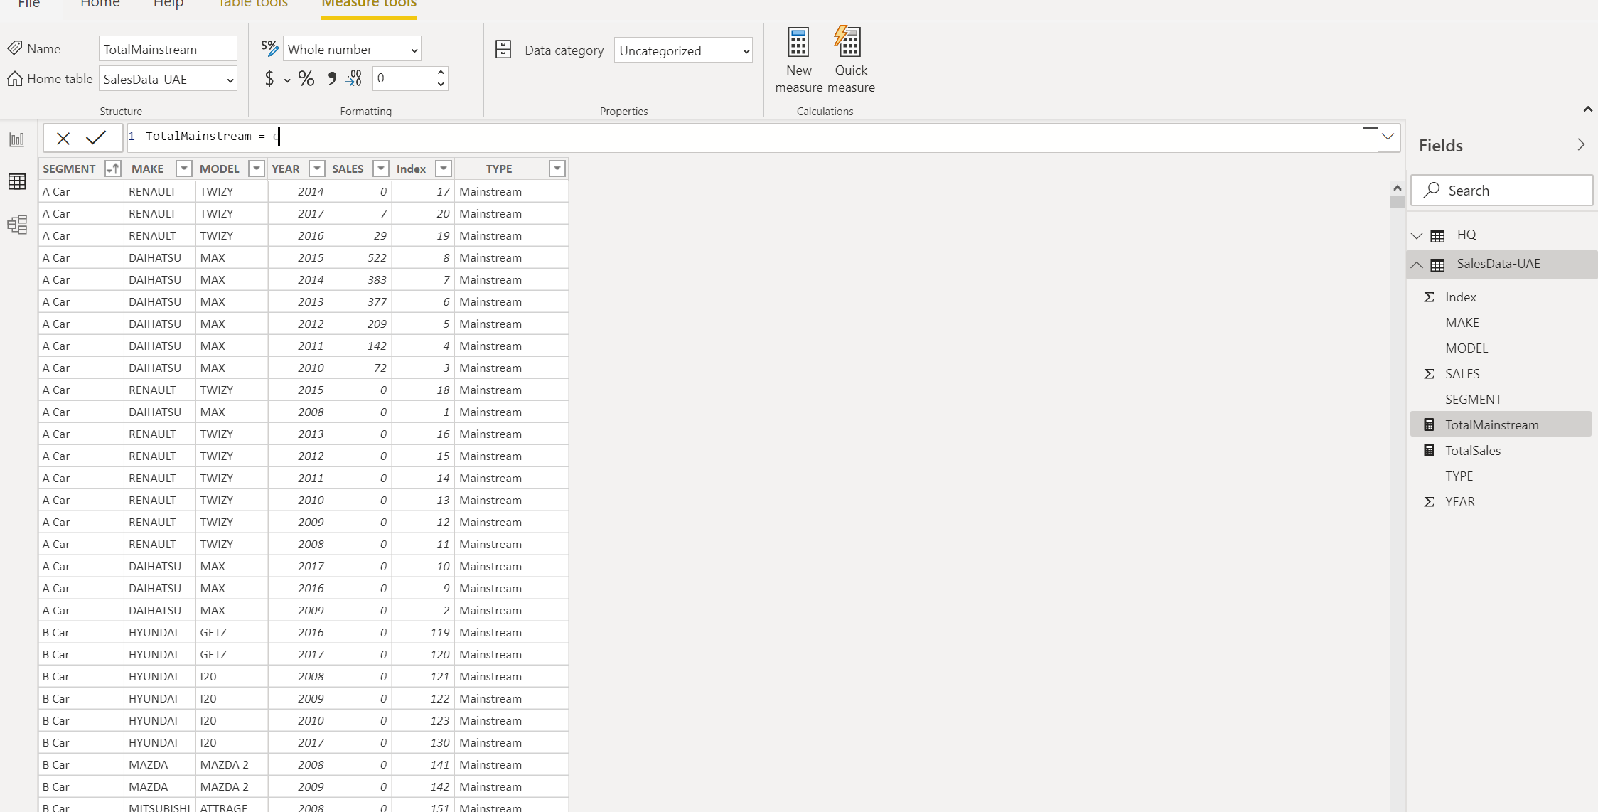The width and height of the screenshot is (1598, 812).
Task: Collapse the SalesData-UAE table in Fields
Action: pyautogui.click(x=1417, y=265)
